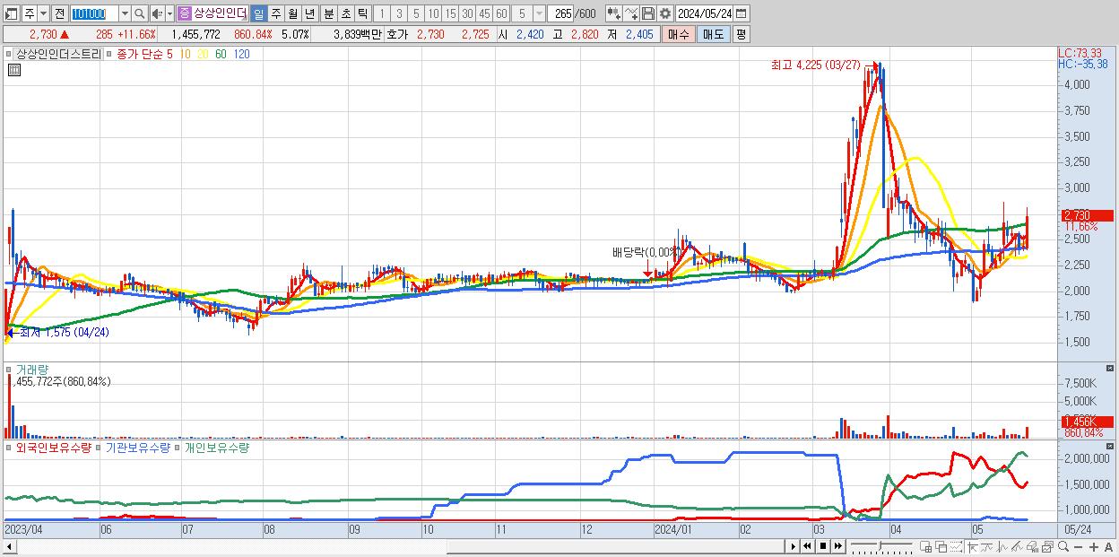Select the 초 second period button
This screenshot has height=557, width=1119.
pyautogui.click(x=345, y=13)
